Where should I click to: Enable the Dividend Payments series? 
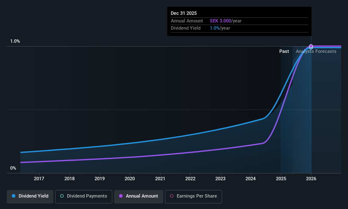click(84, 197)
